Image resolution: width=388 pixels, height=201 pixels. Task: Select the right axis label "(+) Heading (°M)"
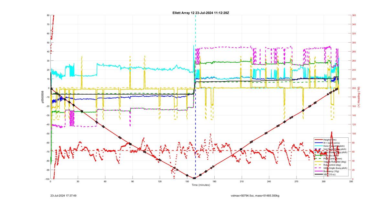click(359, 97)
